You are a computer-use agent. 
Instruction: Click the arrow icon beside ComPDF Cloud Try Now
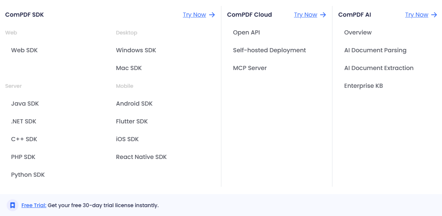point(323,15)
